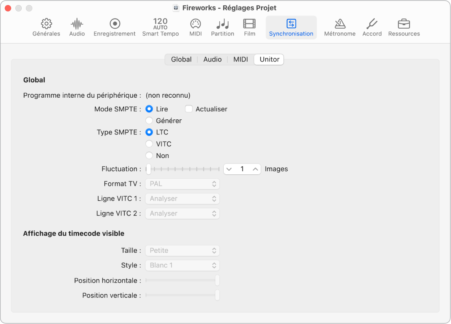Click the Position verticale slider
Viewport: 451px width, 324px height.
point(182,295)
